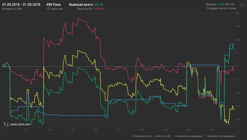The height and width of the screenshot is (140, 247).
Task: Click the pink legend dot for non-showdown winnings
Action: click(x=207, y=136)
